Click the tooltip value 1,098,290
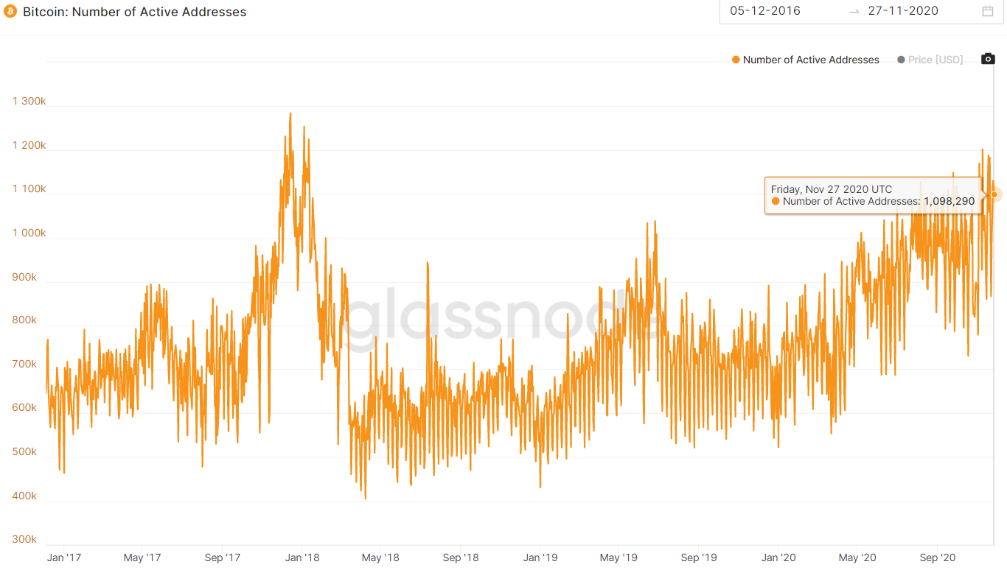 click(x=949, y=201)
